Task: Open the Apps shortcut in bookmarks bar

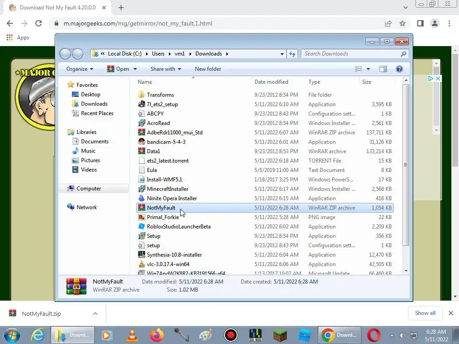Action: coord(17,38)
